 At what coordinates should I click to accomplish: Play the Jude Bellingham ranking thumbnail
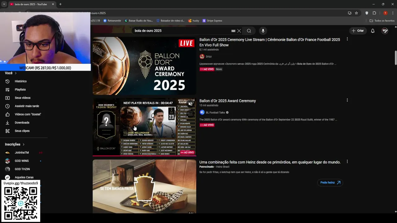[144, 127]
